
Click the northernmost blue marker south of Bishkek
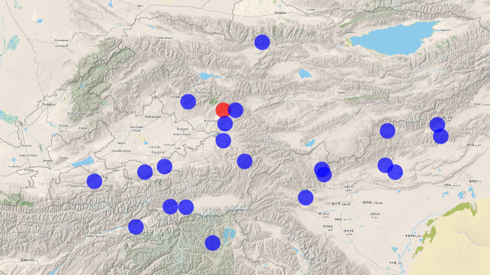pyautogui.click(x=262, y=42)
